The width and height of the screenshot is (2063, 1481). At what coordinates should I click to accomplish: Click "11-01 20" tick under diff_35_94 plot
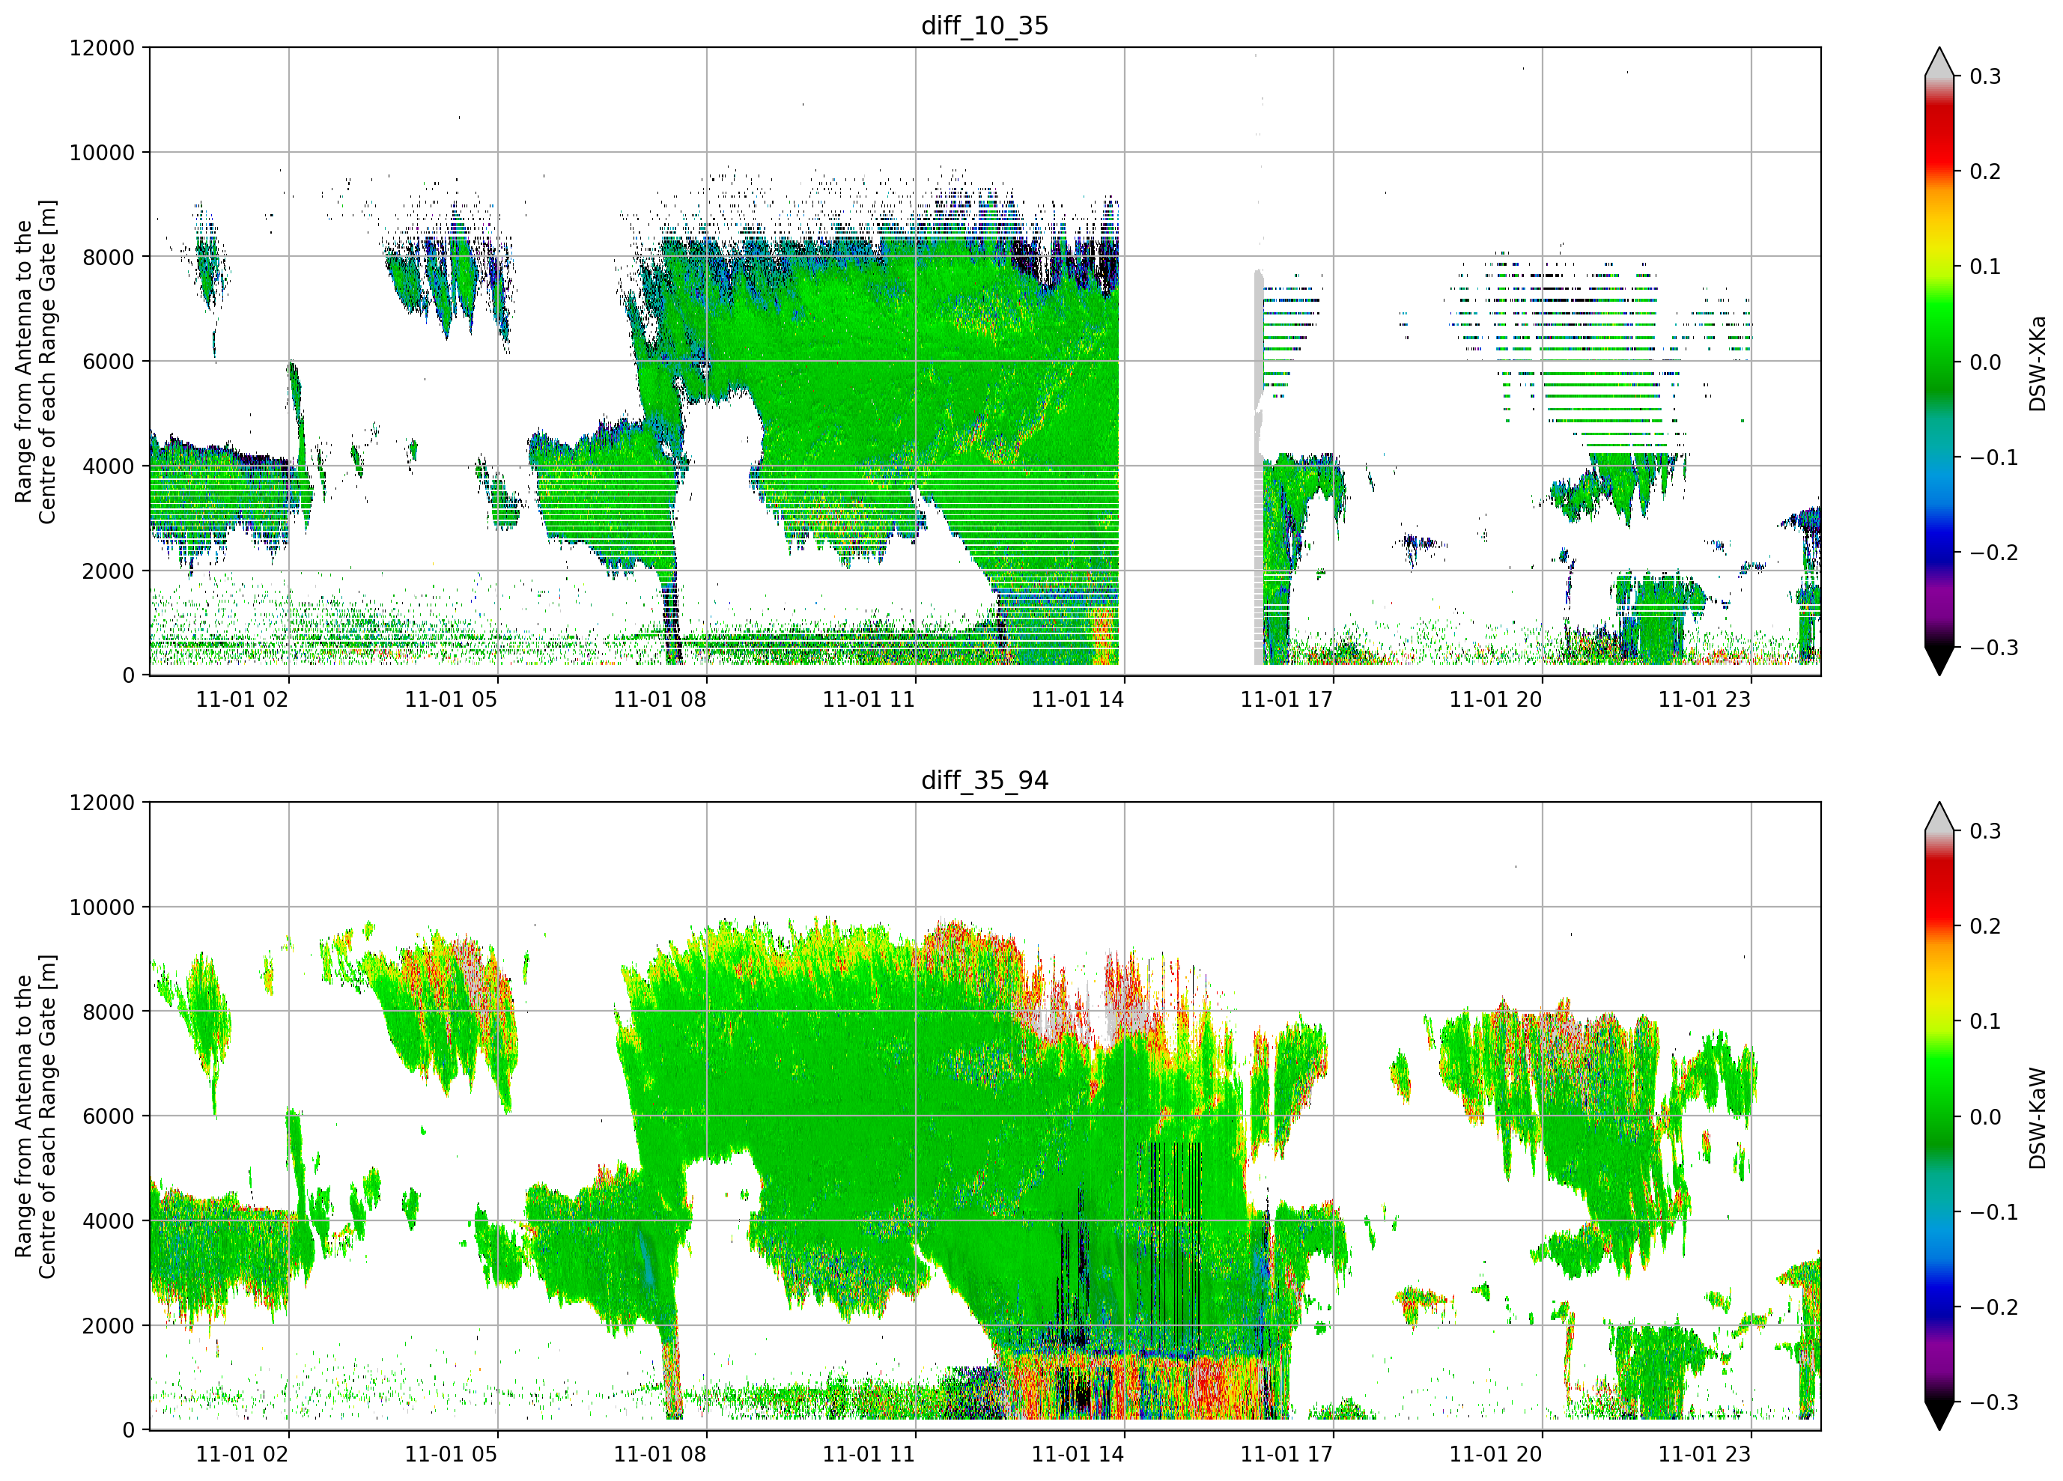pos(1495,1455)
